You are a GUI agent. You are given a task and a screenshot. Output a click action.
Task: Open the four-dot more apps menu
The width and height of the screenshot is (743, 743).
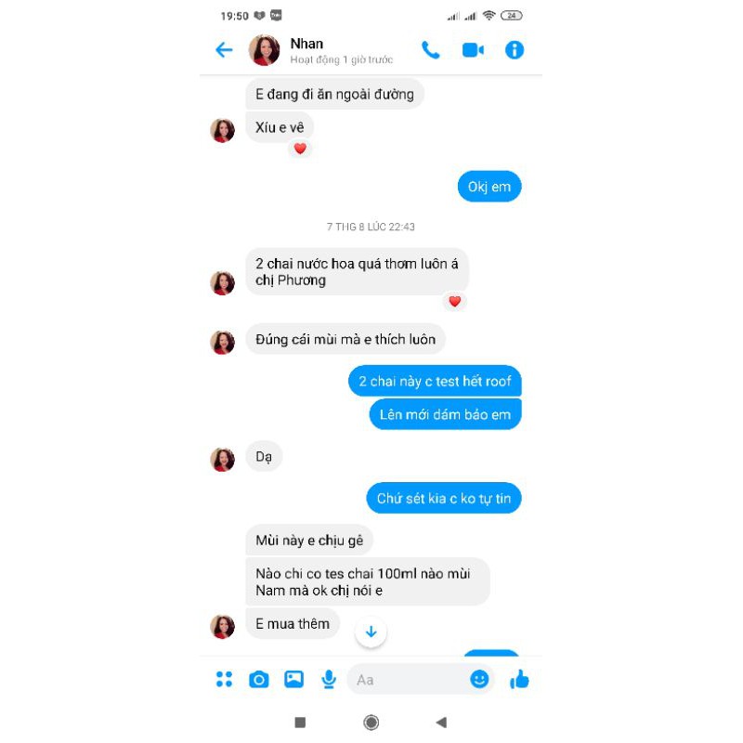(224, 679)
